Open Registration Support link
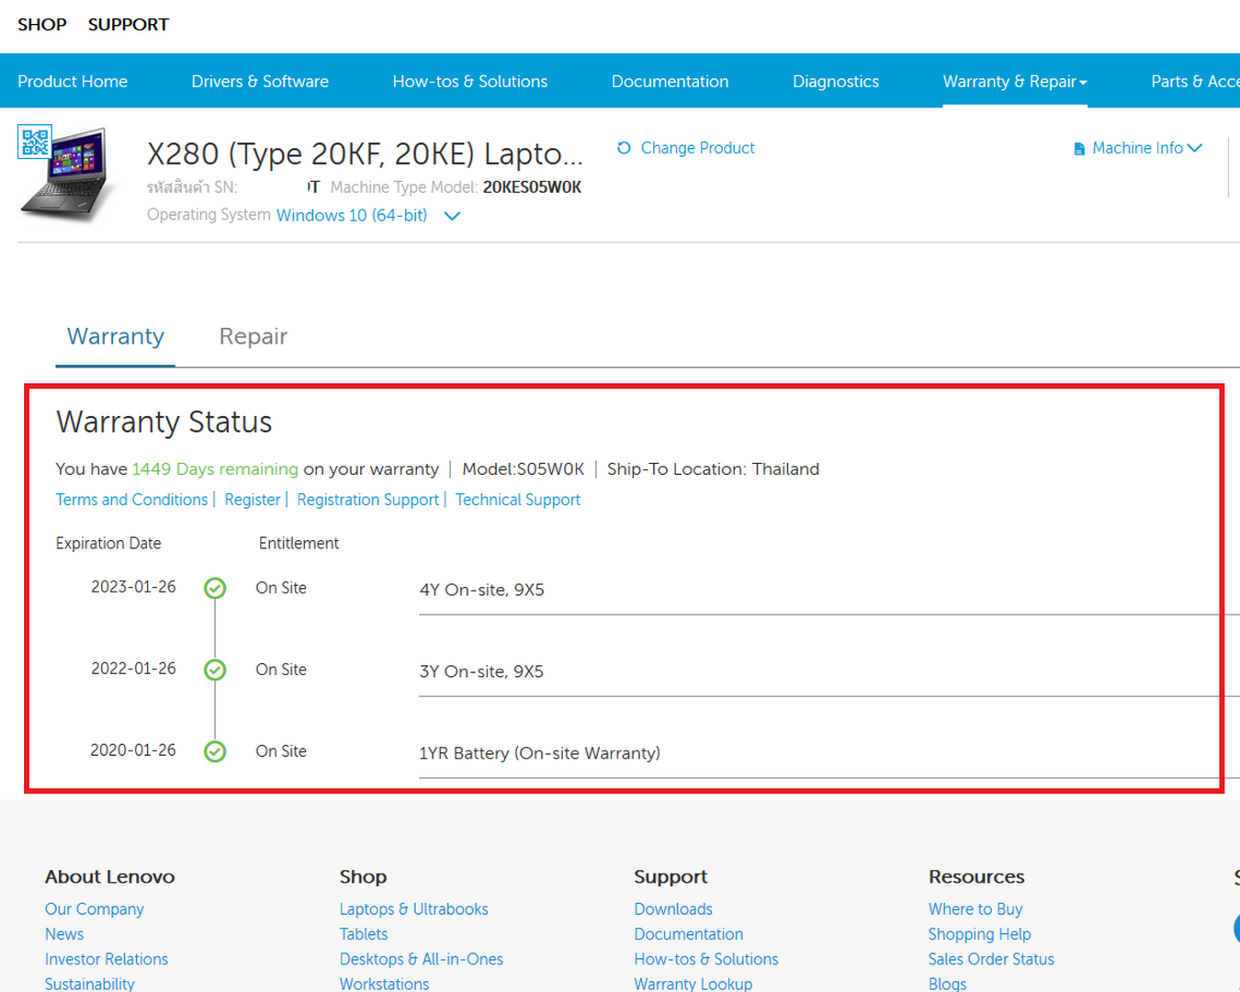The image size is (1240, 992). pyautogui.click(x=367, y=500)
